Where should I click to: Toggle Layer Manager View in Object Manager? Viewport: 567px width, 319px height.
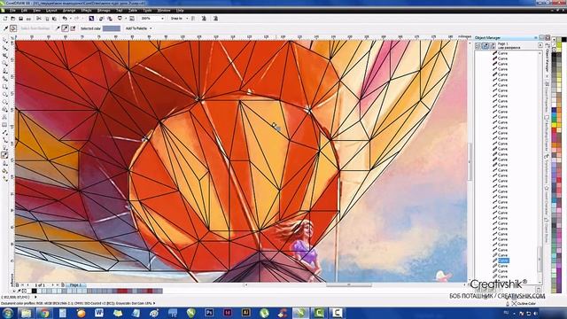493,45
